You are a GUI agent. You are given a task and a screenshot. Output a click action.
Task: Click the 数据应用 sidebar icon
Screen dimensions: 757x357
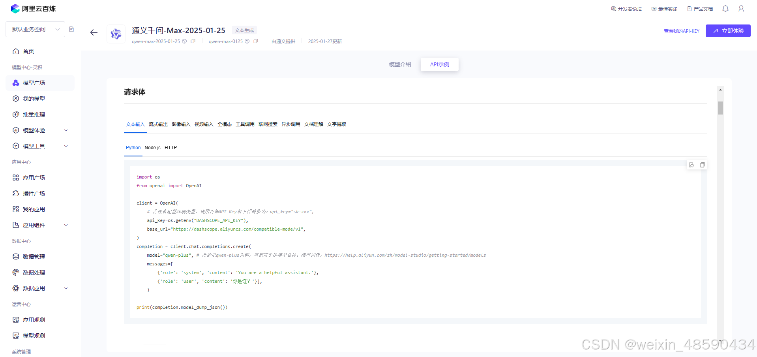16,288
